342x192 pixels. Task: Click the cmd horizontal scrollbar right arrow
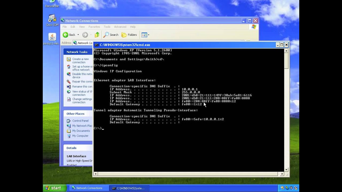click(282, 174)
